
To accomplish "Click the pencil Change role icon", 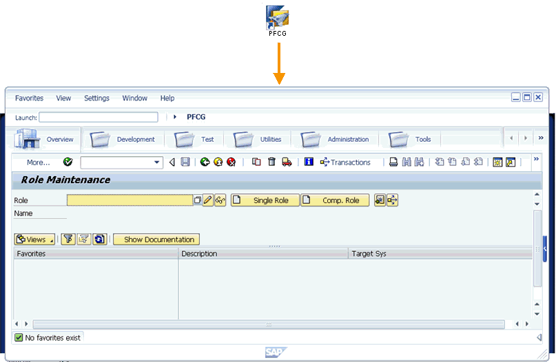I will (x=208, y=200).
